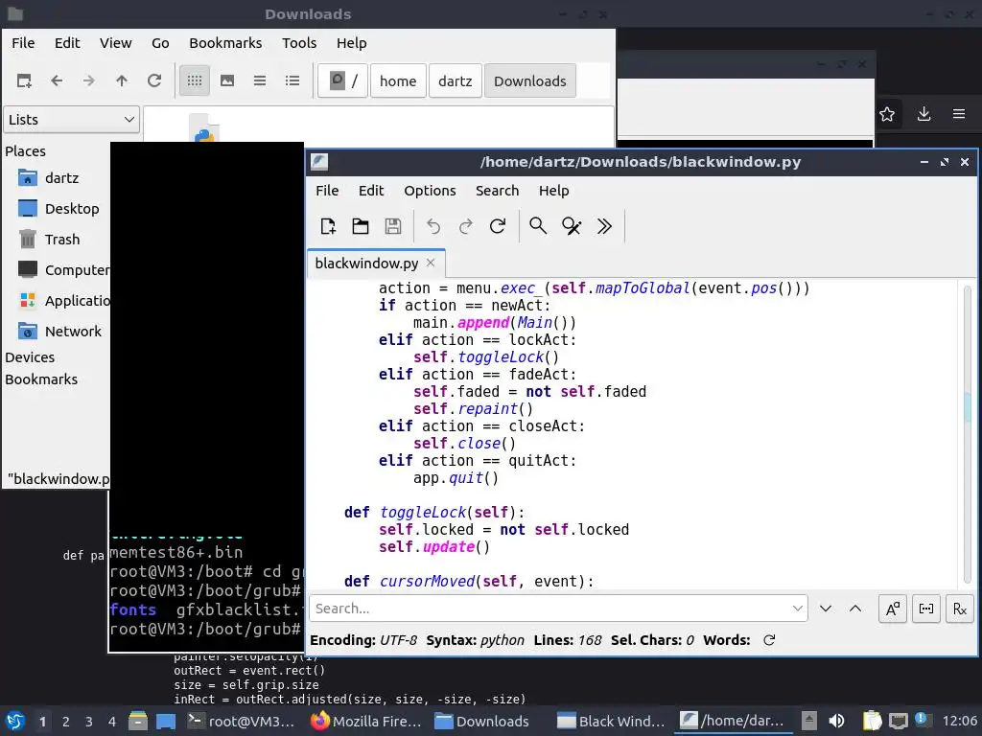This screenshot has height=736, width=982.
Task: Open editor Search menu
Action: (x=498, y=191)
